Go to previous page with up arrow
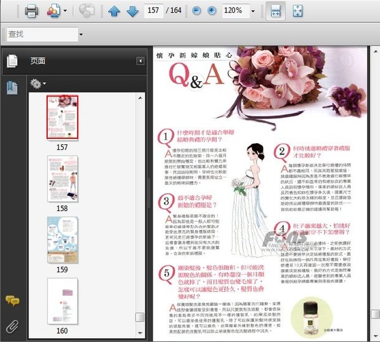The image size is (380, 342). tap(113, 11)
